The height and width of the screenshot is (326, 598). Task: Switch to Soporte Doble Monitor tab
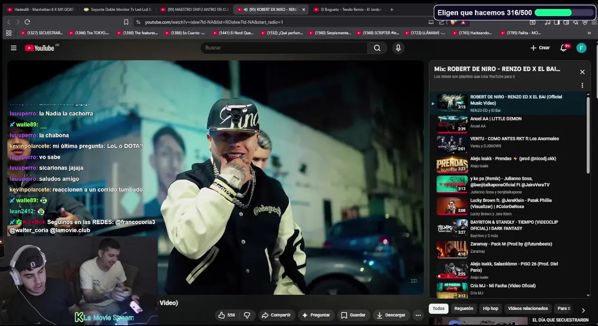point(118,10)
